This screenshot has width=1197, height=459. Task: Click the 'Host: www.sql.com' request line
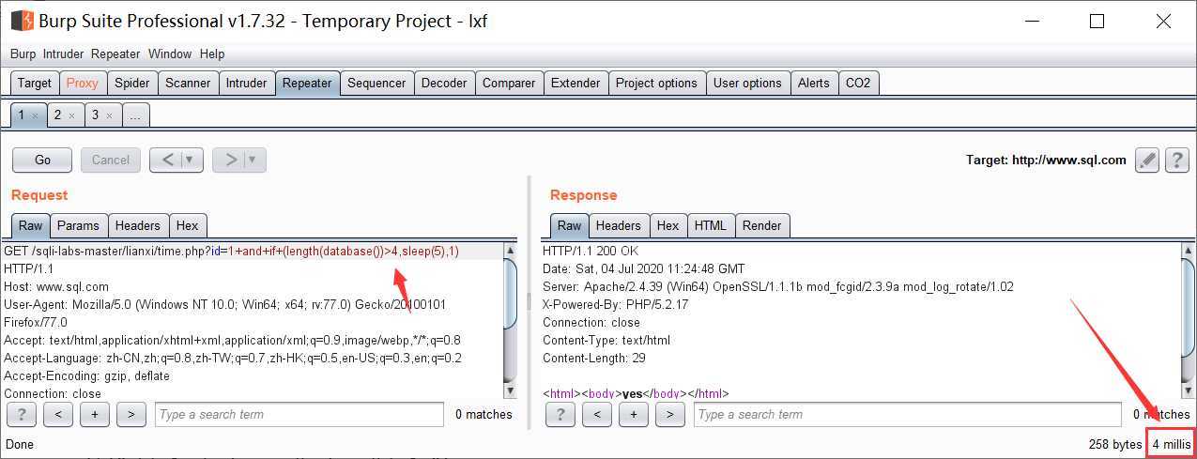pyautogui.click(x=56, y=286)
